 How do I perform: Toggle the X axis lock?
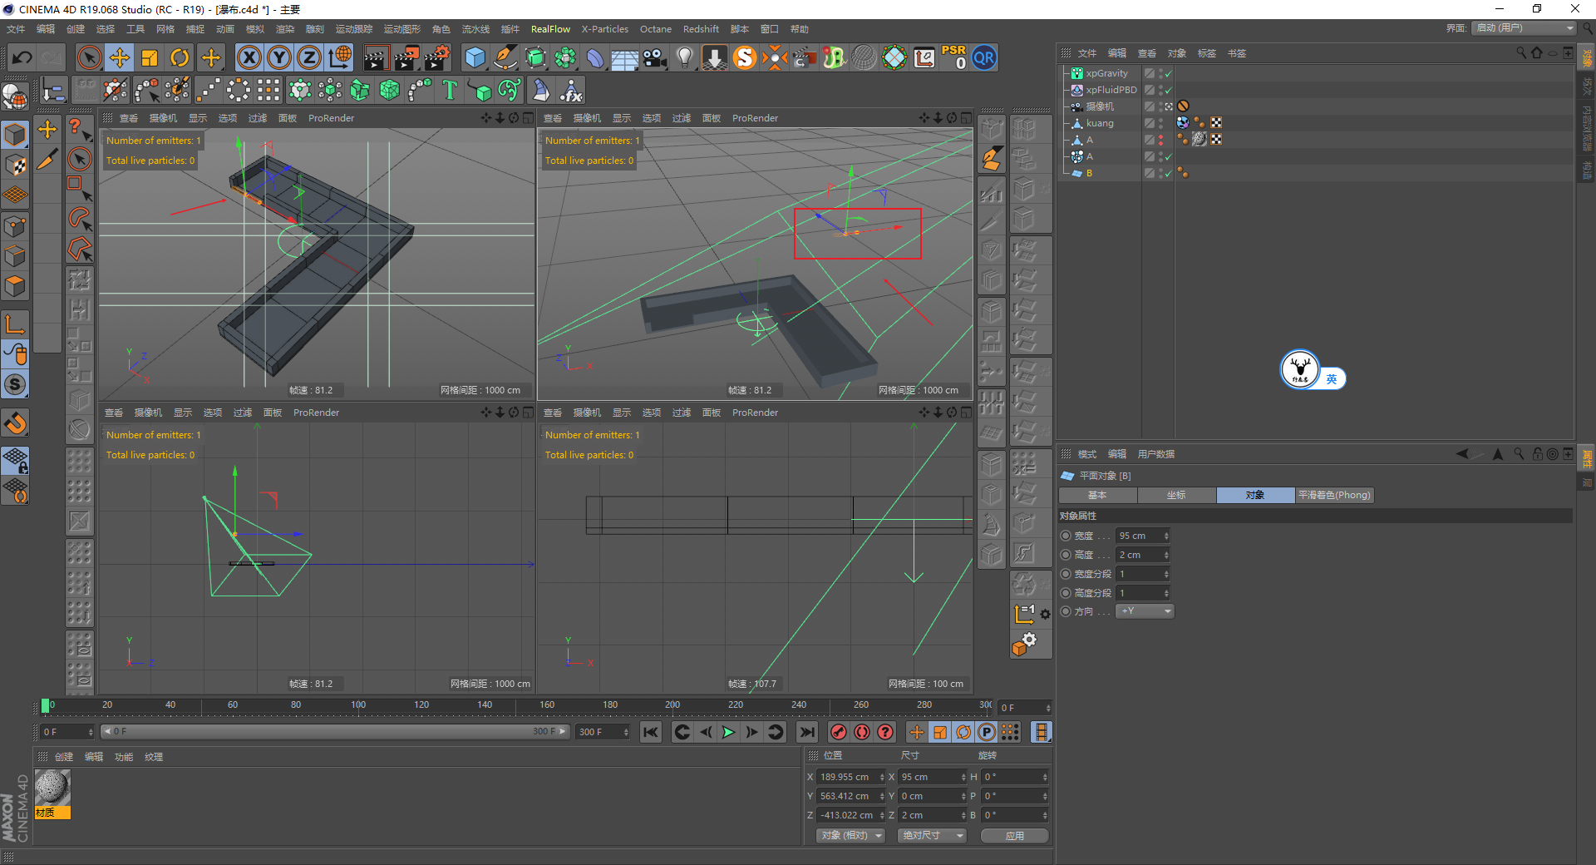[249, 57]
